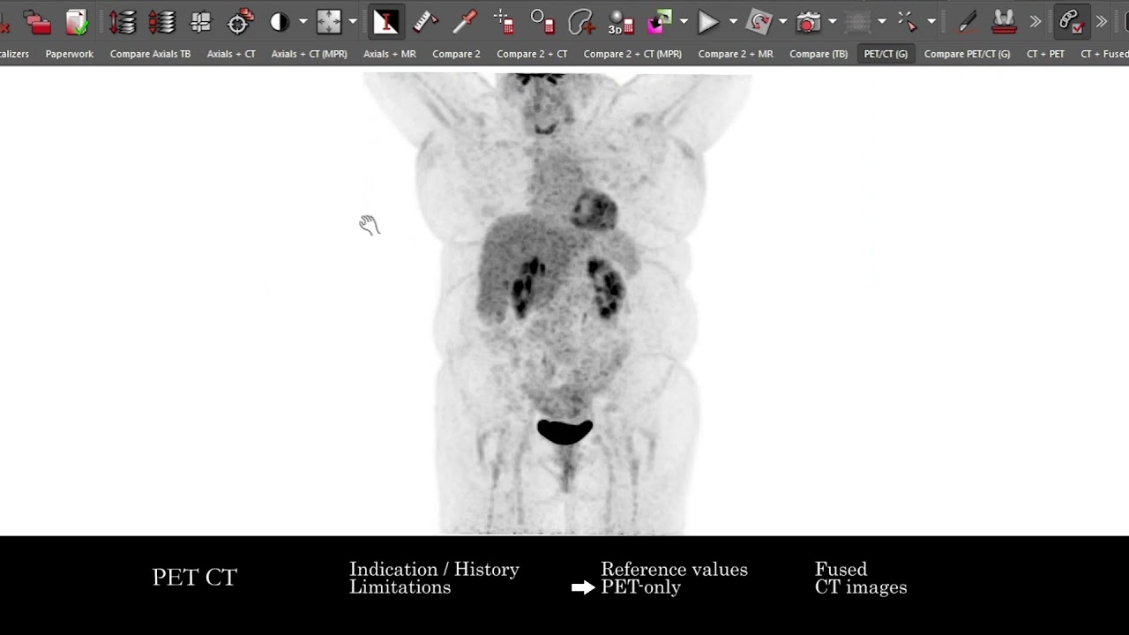Switch to the Paperwork layout tab
The height and width of the screenshot is (635, 1129).
(70, 54)
